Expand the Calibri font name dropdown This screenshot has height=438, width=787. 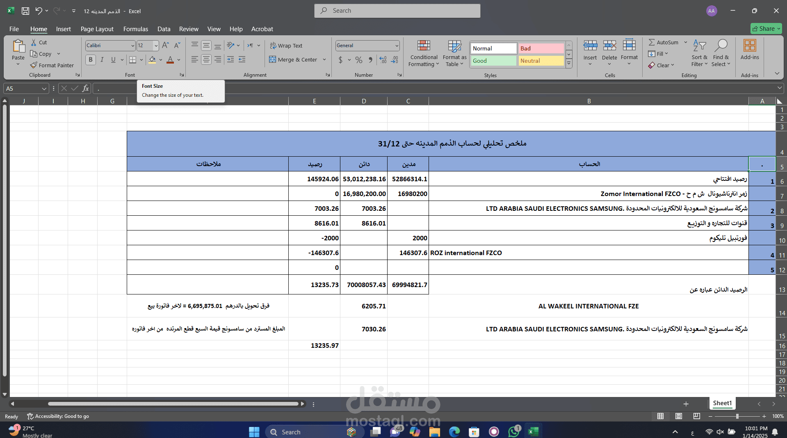coord(132,46)
